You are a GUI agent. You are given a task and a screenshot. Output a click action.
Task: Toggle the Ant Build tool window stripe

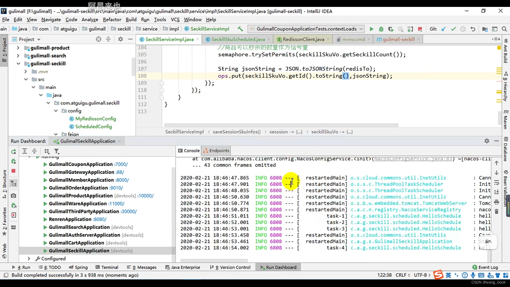pyautogui.click(x=506, y=51)
